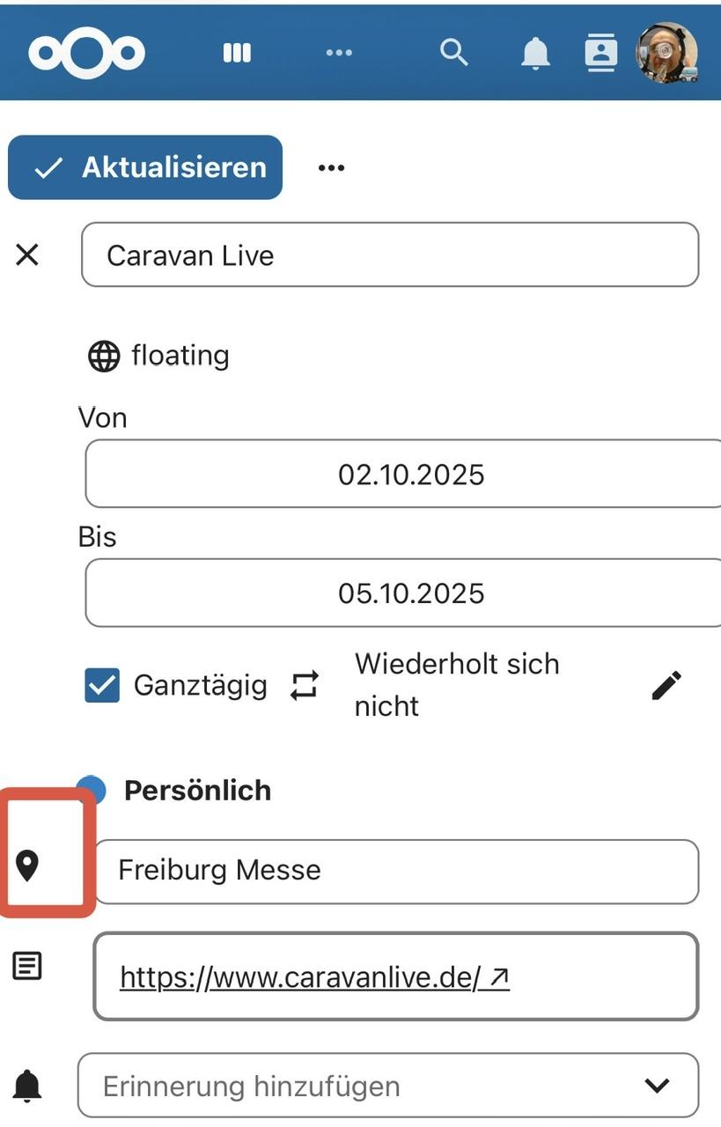The height and width of the screenshot is (1127, 721).
Task: Open the user avatar menu
Action: click(668, 53)
